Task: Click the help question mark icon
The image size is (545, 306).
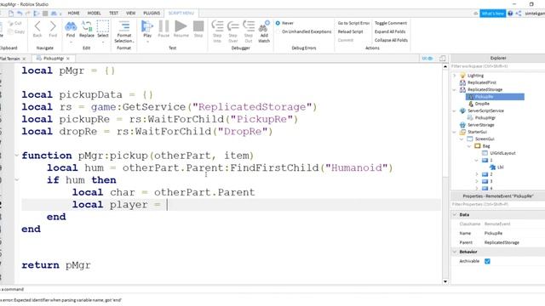Action: 510,14
